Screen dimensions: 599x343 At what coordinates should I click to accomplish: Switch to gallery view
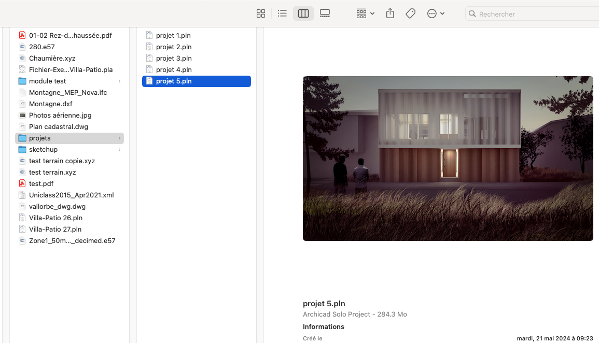coord(325,14)
